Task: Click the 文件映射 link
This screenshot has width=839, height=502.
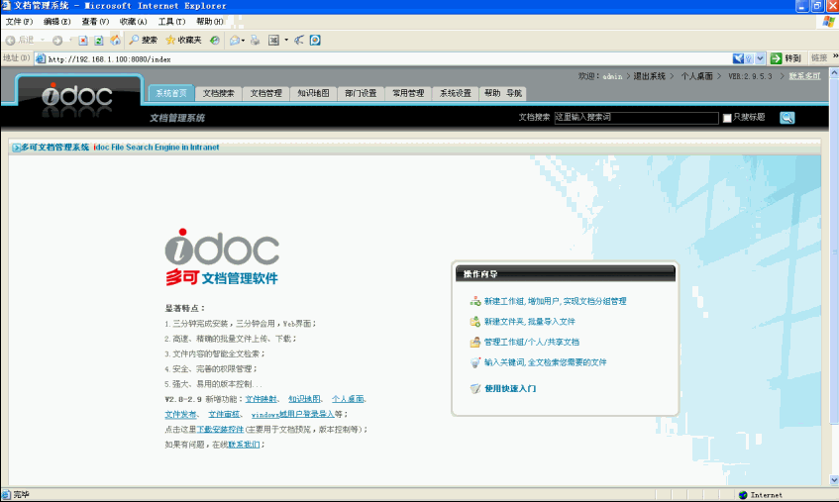Action: (262, 399)
